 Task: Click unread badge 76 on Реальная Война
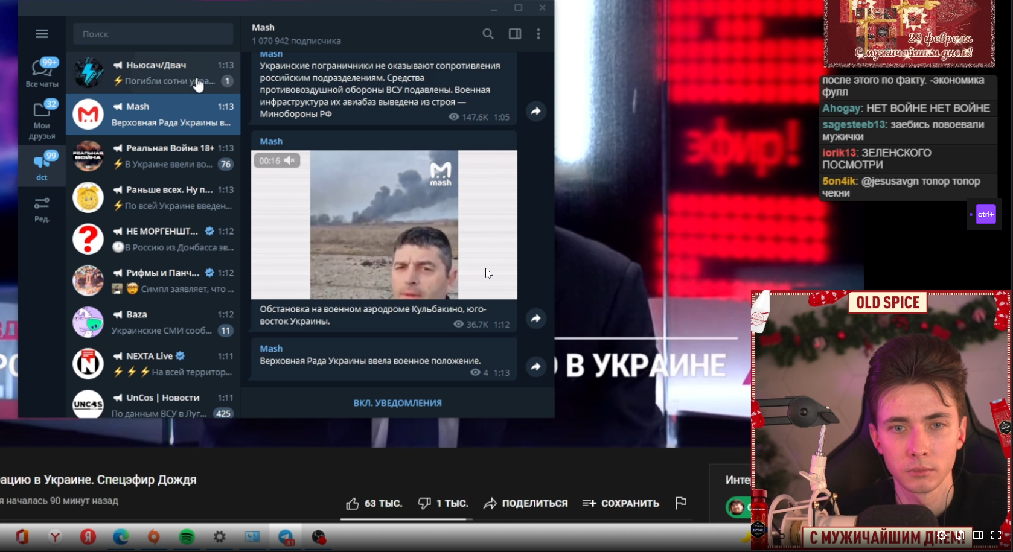(226, 164)
